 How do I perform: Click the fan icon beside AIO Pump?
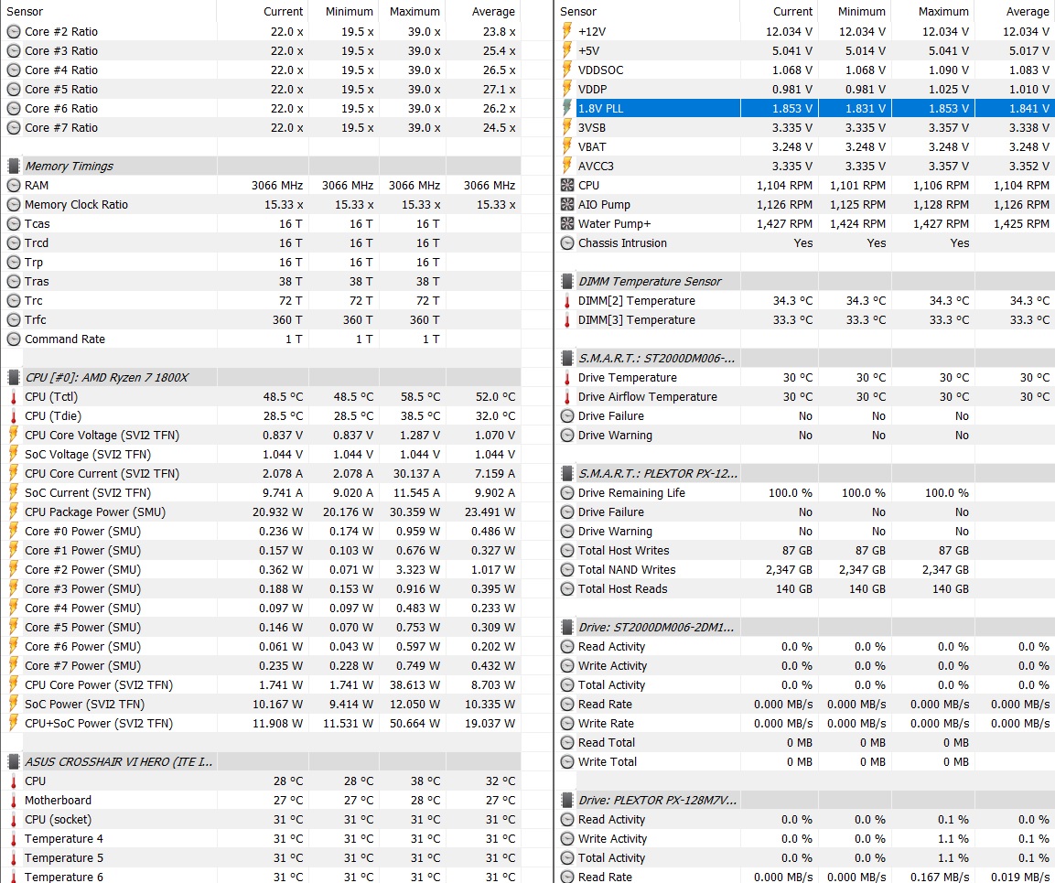pyautogui.click(x=567, y=205)
